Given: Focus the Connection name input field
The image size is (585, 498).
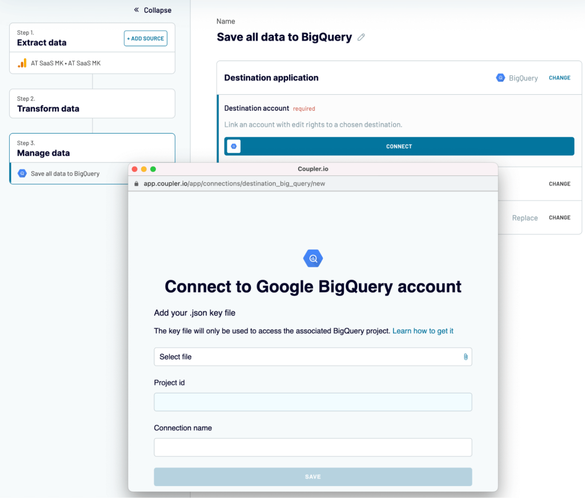Looking at the screenshot, I should click(x=312, y=447).
